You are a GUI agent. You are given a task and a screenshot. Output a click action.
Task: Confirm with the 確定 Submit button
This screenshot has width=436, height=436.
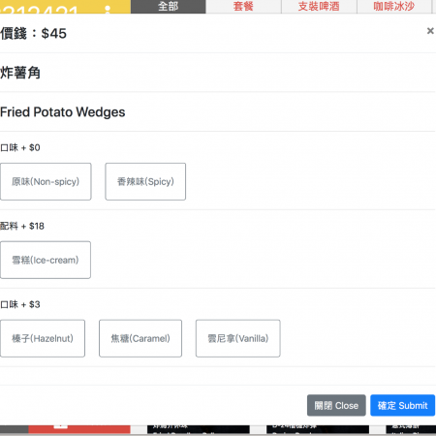[x=402, y=405]
